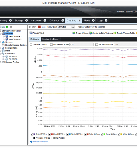Uncheck the Total MB/Sec series checkbox
137x148 pixels.
click(32, 134)
